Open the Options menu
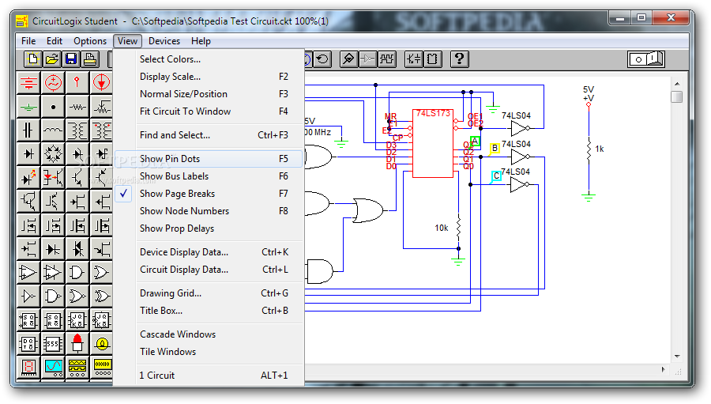The image size is (711, 404). coord(90,41)
